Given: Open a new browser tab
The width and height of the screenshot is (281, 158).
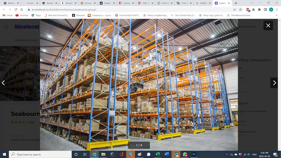Looking at the screenshot, I should [x=236, y=3].
